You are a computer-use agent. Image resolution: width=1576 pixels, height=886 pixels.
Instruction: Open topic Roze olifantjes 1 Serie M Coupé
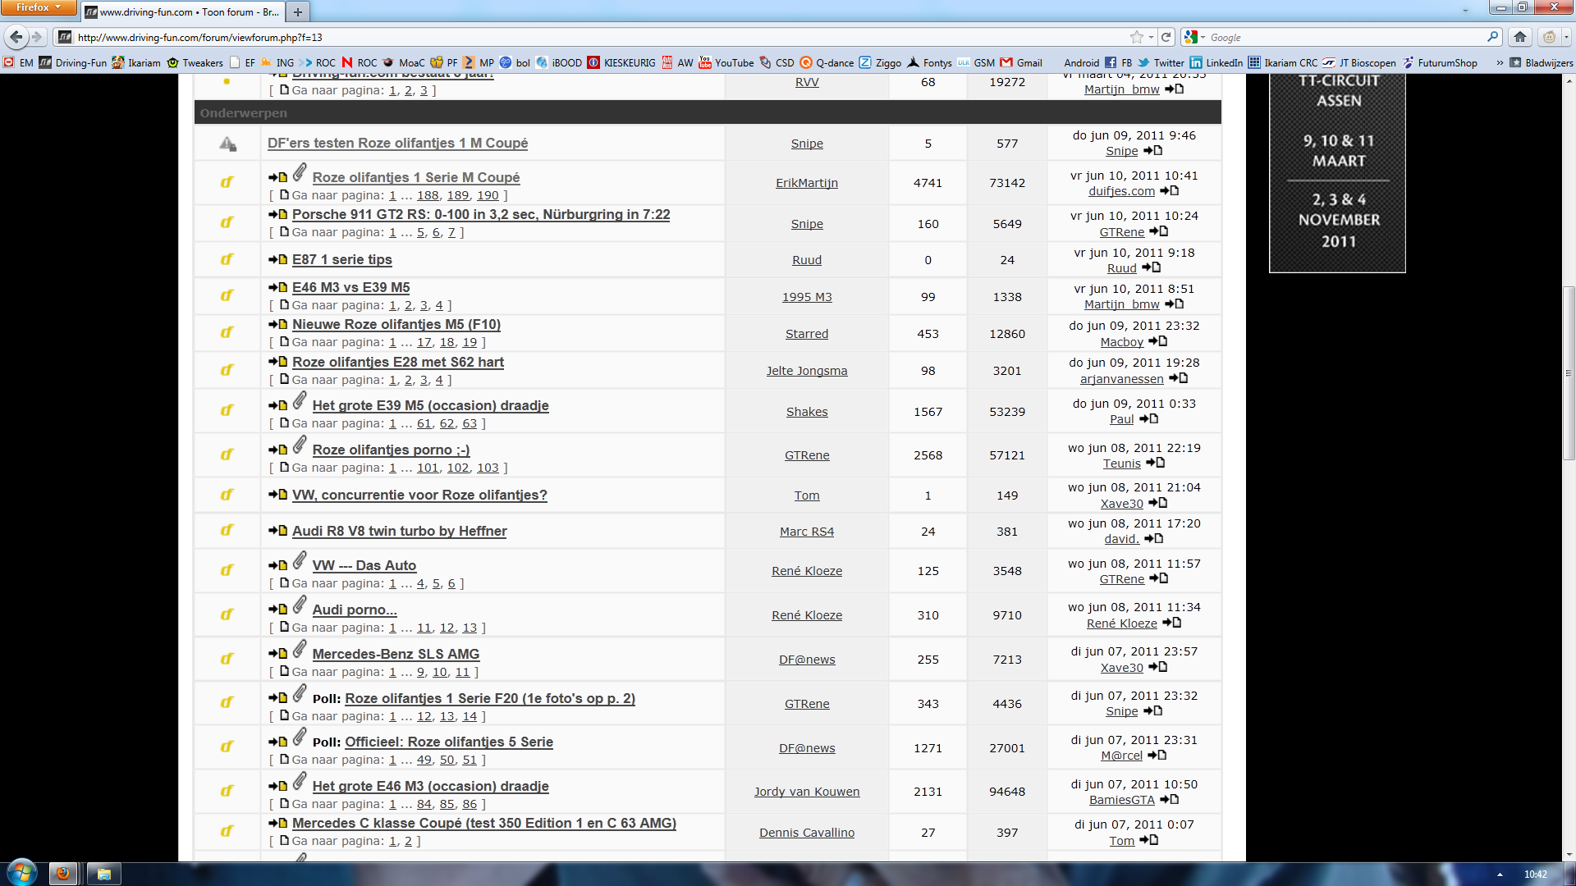tap(415, 177)
